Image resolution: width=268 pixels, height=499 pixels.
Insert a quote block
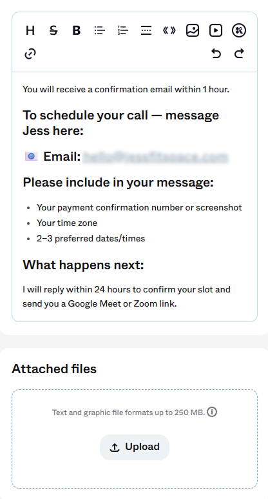pos(169,30)
